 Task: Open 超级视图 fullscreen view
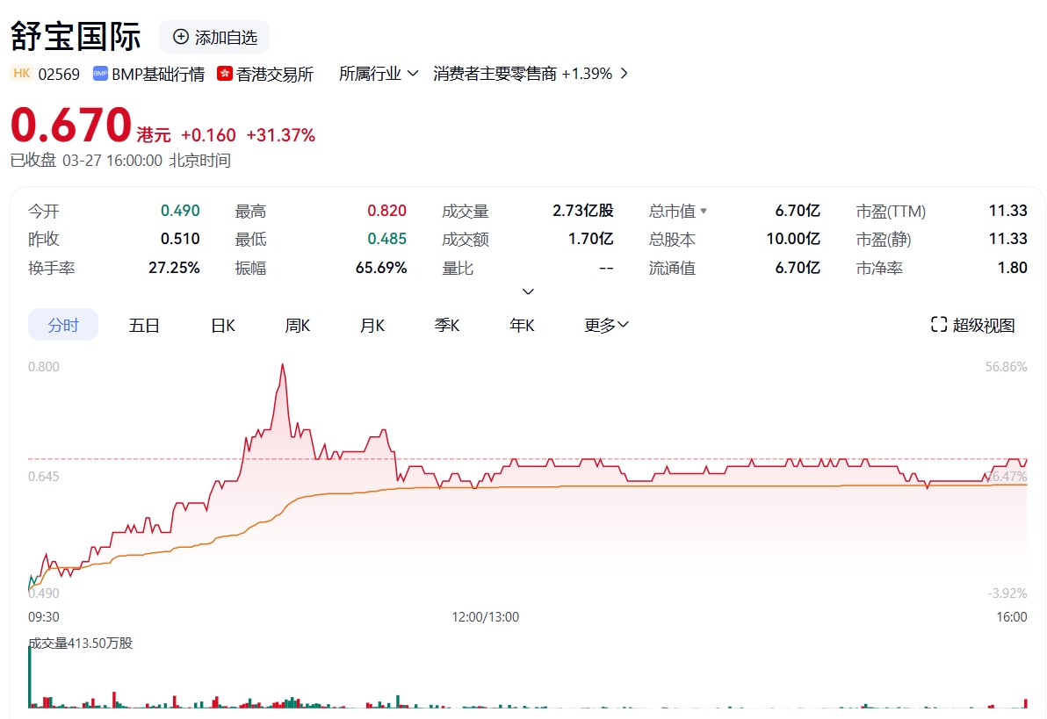coord(973,325)
